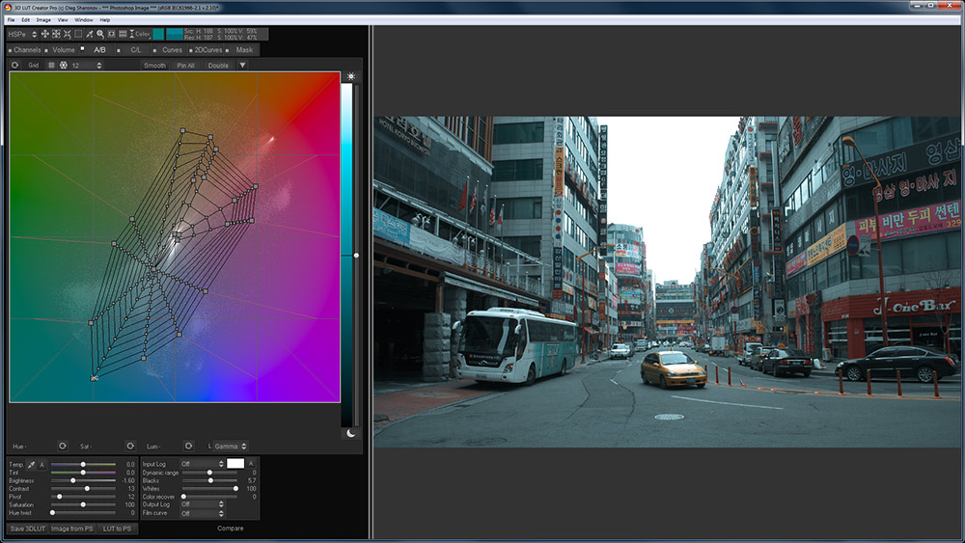Image resolution: width=965 pixels, height=543 pixels.
Task: Click the color wheel icon next to Grid
Action: click(x=64, y=66)
